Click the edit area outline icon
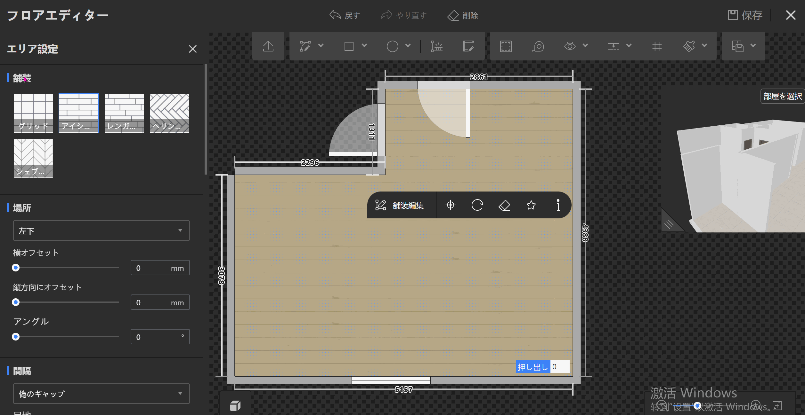The image size is (805, 415). coord(468,46)
